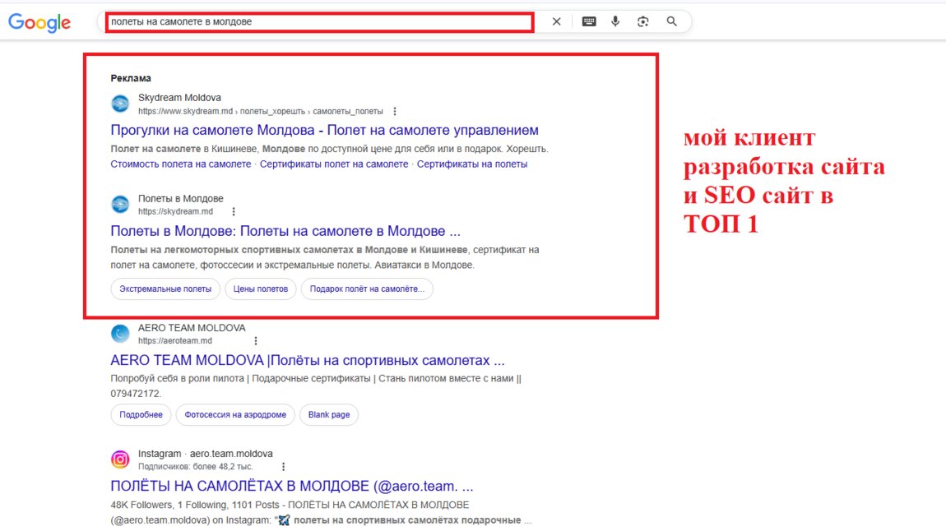
Task: Open three-dot menu beside skydream.md ad URL
Action: click(395, 112)
